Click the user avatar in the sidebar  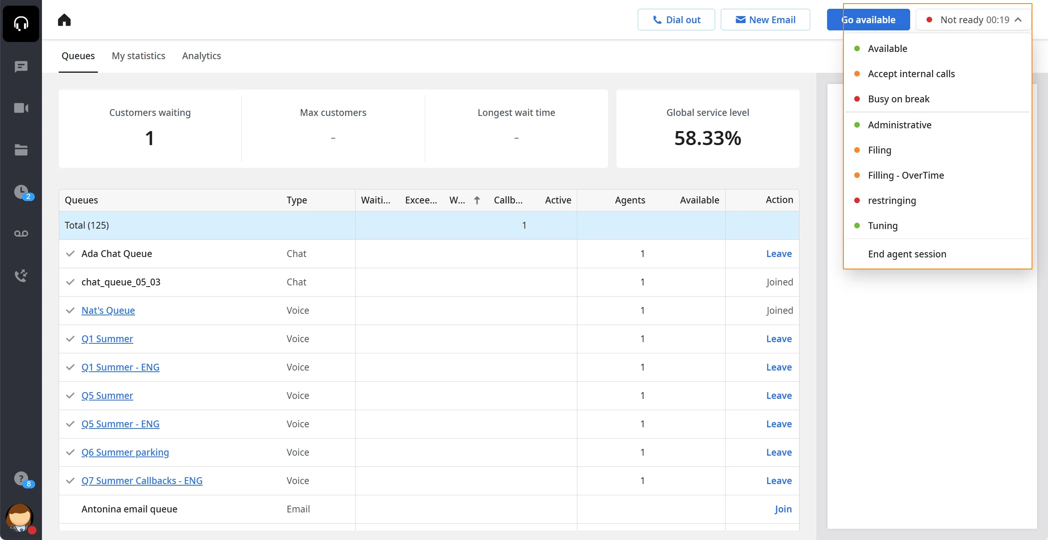[20, 518]
